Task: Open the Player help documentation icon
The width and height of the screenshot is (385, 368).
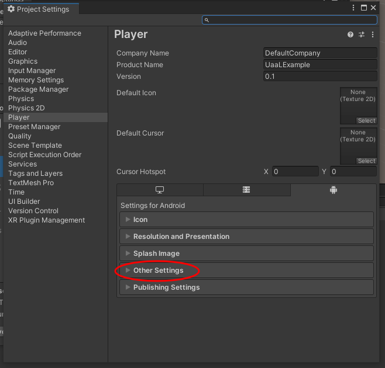Action: tap(350, 34)
